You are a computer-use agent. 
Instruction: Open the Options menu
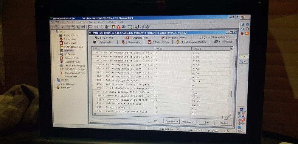pos(102,22)
